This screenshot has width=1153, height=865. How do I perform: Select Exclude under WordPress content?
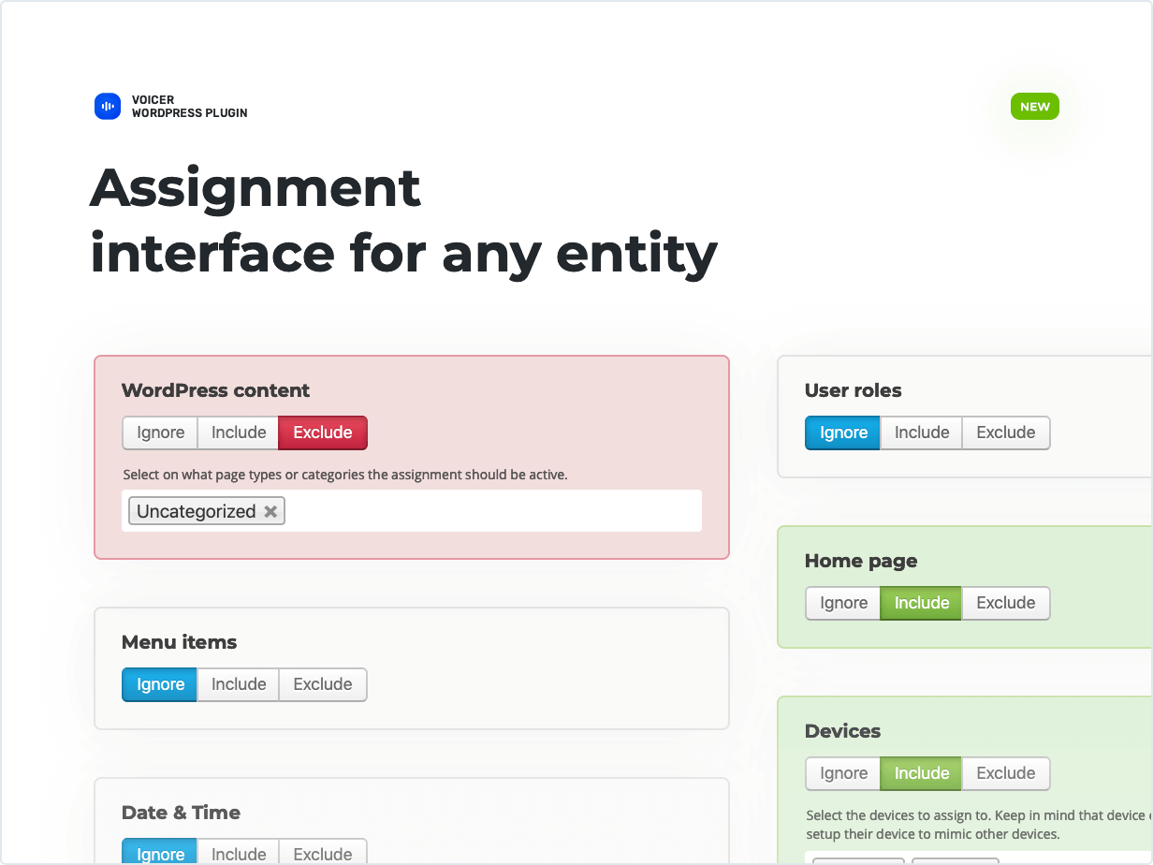(x=323, y=432)
